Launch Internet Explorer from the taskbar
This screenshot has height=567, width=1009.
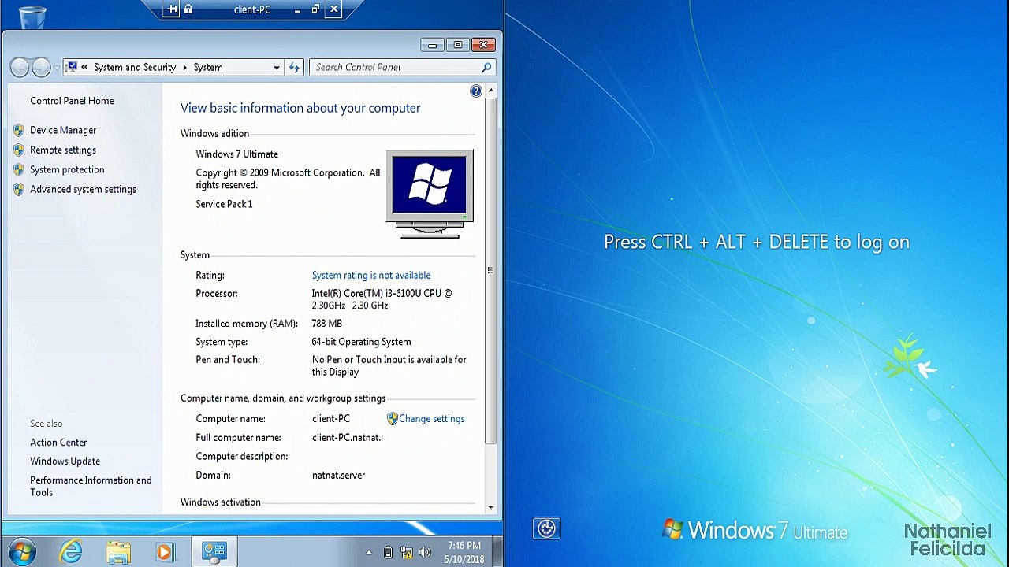pyautogui.click(x=71, y=551)
